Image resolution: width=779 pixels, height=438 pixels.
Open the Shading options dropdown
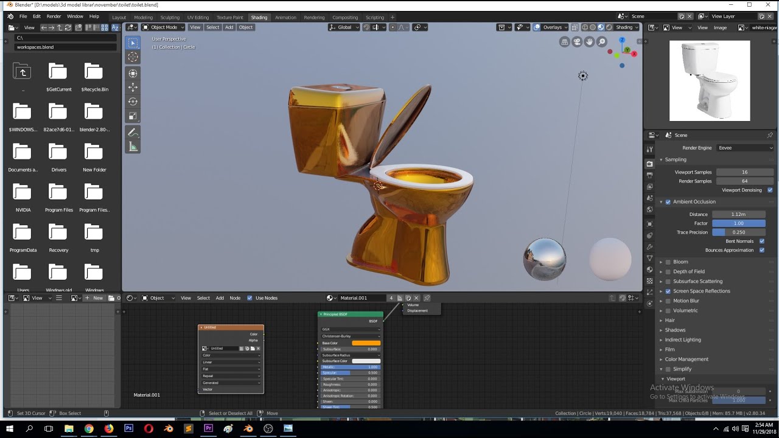[x=627, y=27]
